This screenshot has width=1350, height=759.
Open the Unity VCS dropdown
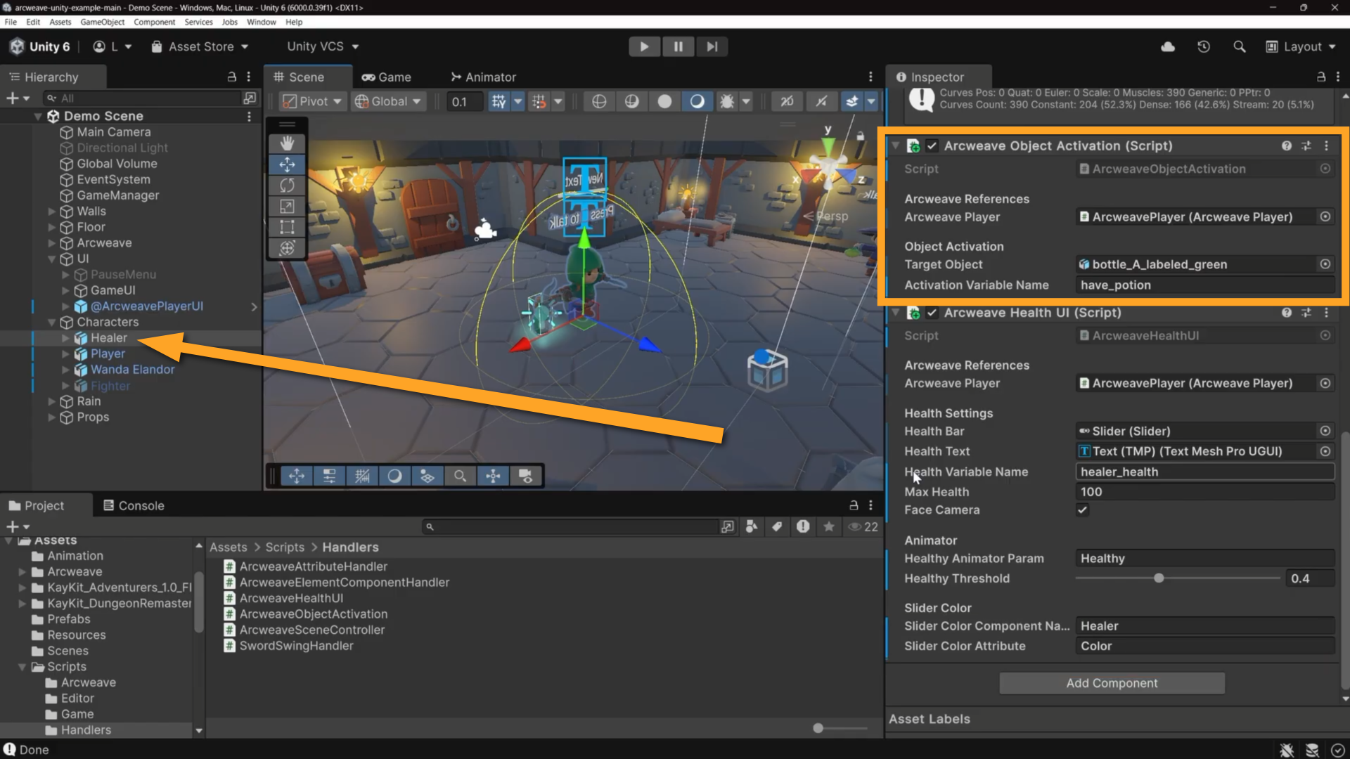coord(323,46)
